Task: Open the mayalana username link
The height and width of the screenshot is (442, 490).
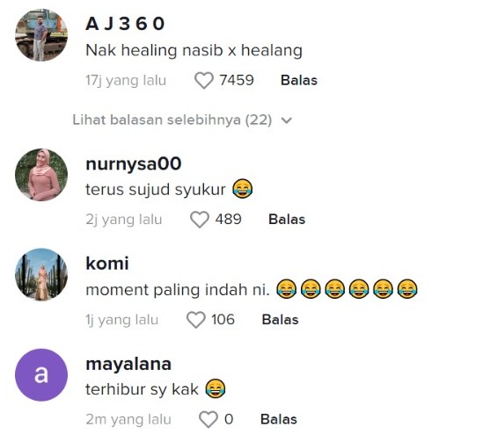Action: click(128, 364)
